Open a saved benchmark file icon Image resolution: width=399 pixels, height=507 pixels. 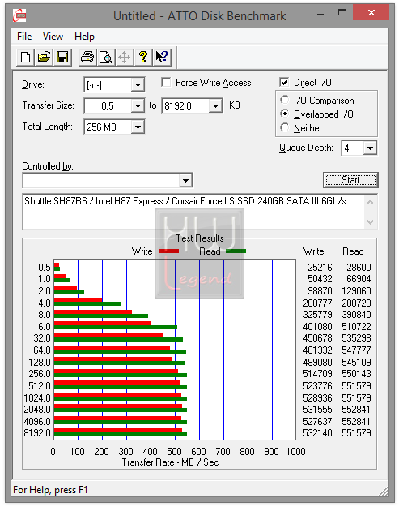click(44, 58)
